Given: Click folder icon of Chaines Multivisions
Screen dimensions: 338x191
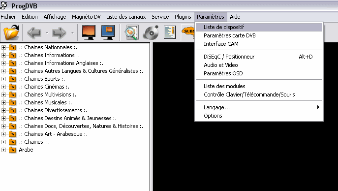Looking at the screenshot, I should (x=12, y=95).
